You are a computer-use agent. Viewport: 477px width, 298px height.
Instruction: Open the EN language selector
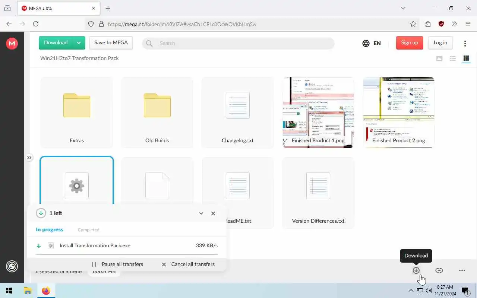tap(372, 43)
